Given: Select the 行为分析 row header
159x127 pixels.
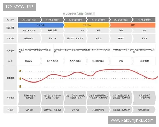Looking at the screenshot, I should [10, 51].
